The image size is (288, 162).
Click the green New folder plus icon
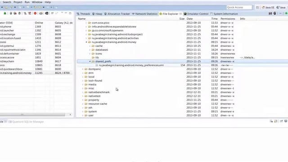tap(286, 13)
